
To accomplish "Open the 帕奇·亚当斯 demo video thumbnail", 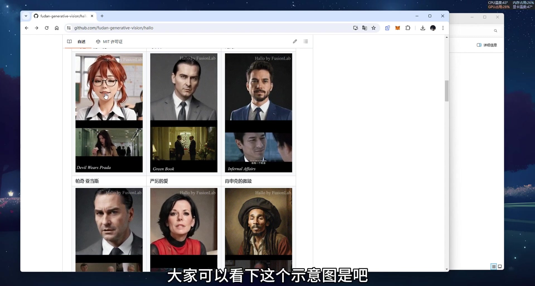I will point(109,230).
